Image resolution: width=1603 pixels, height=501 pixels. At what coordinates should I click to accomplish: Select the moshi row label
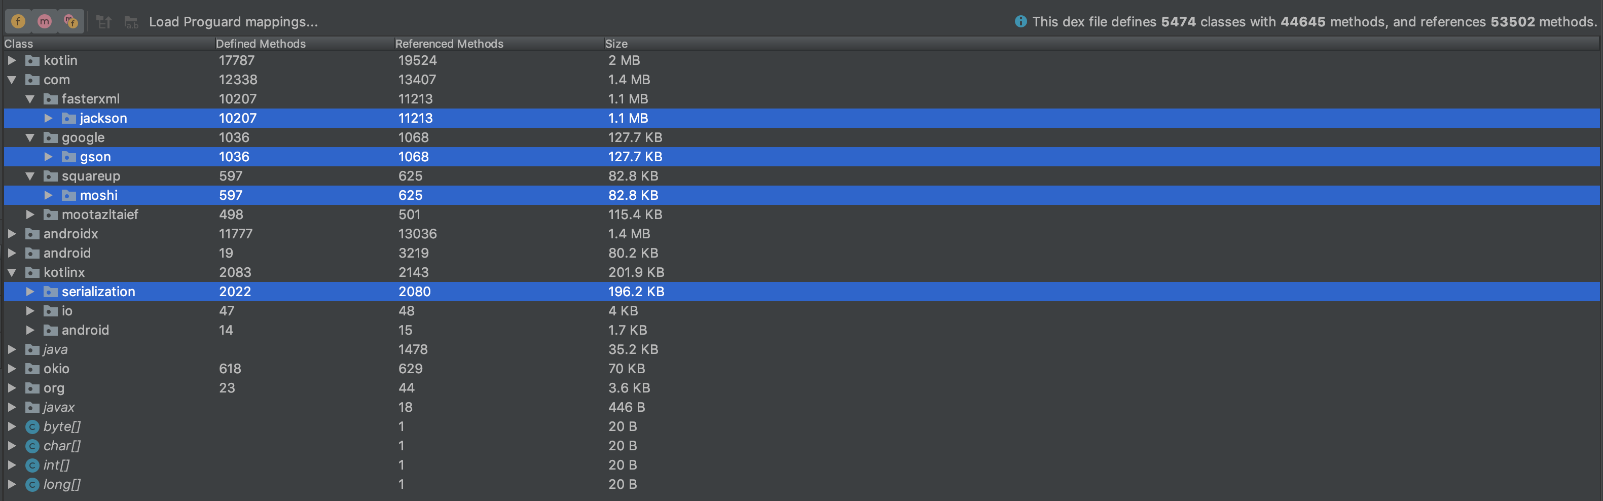pos(99,195)
